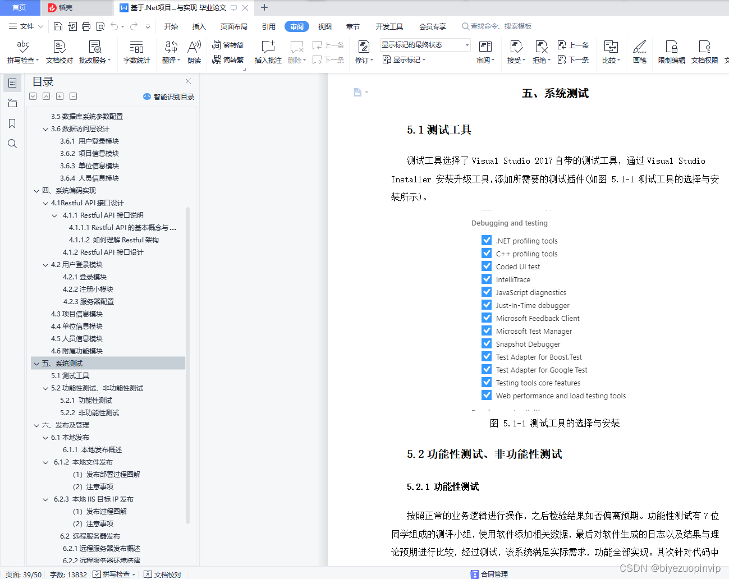Screen dimensions: 729x579
Task: Select the ink pen tool
Action: (x=640, y=52)
